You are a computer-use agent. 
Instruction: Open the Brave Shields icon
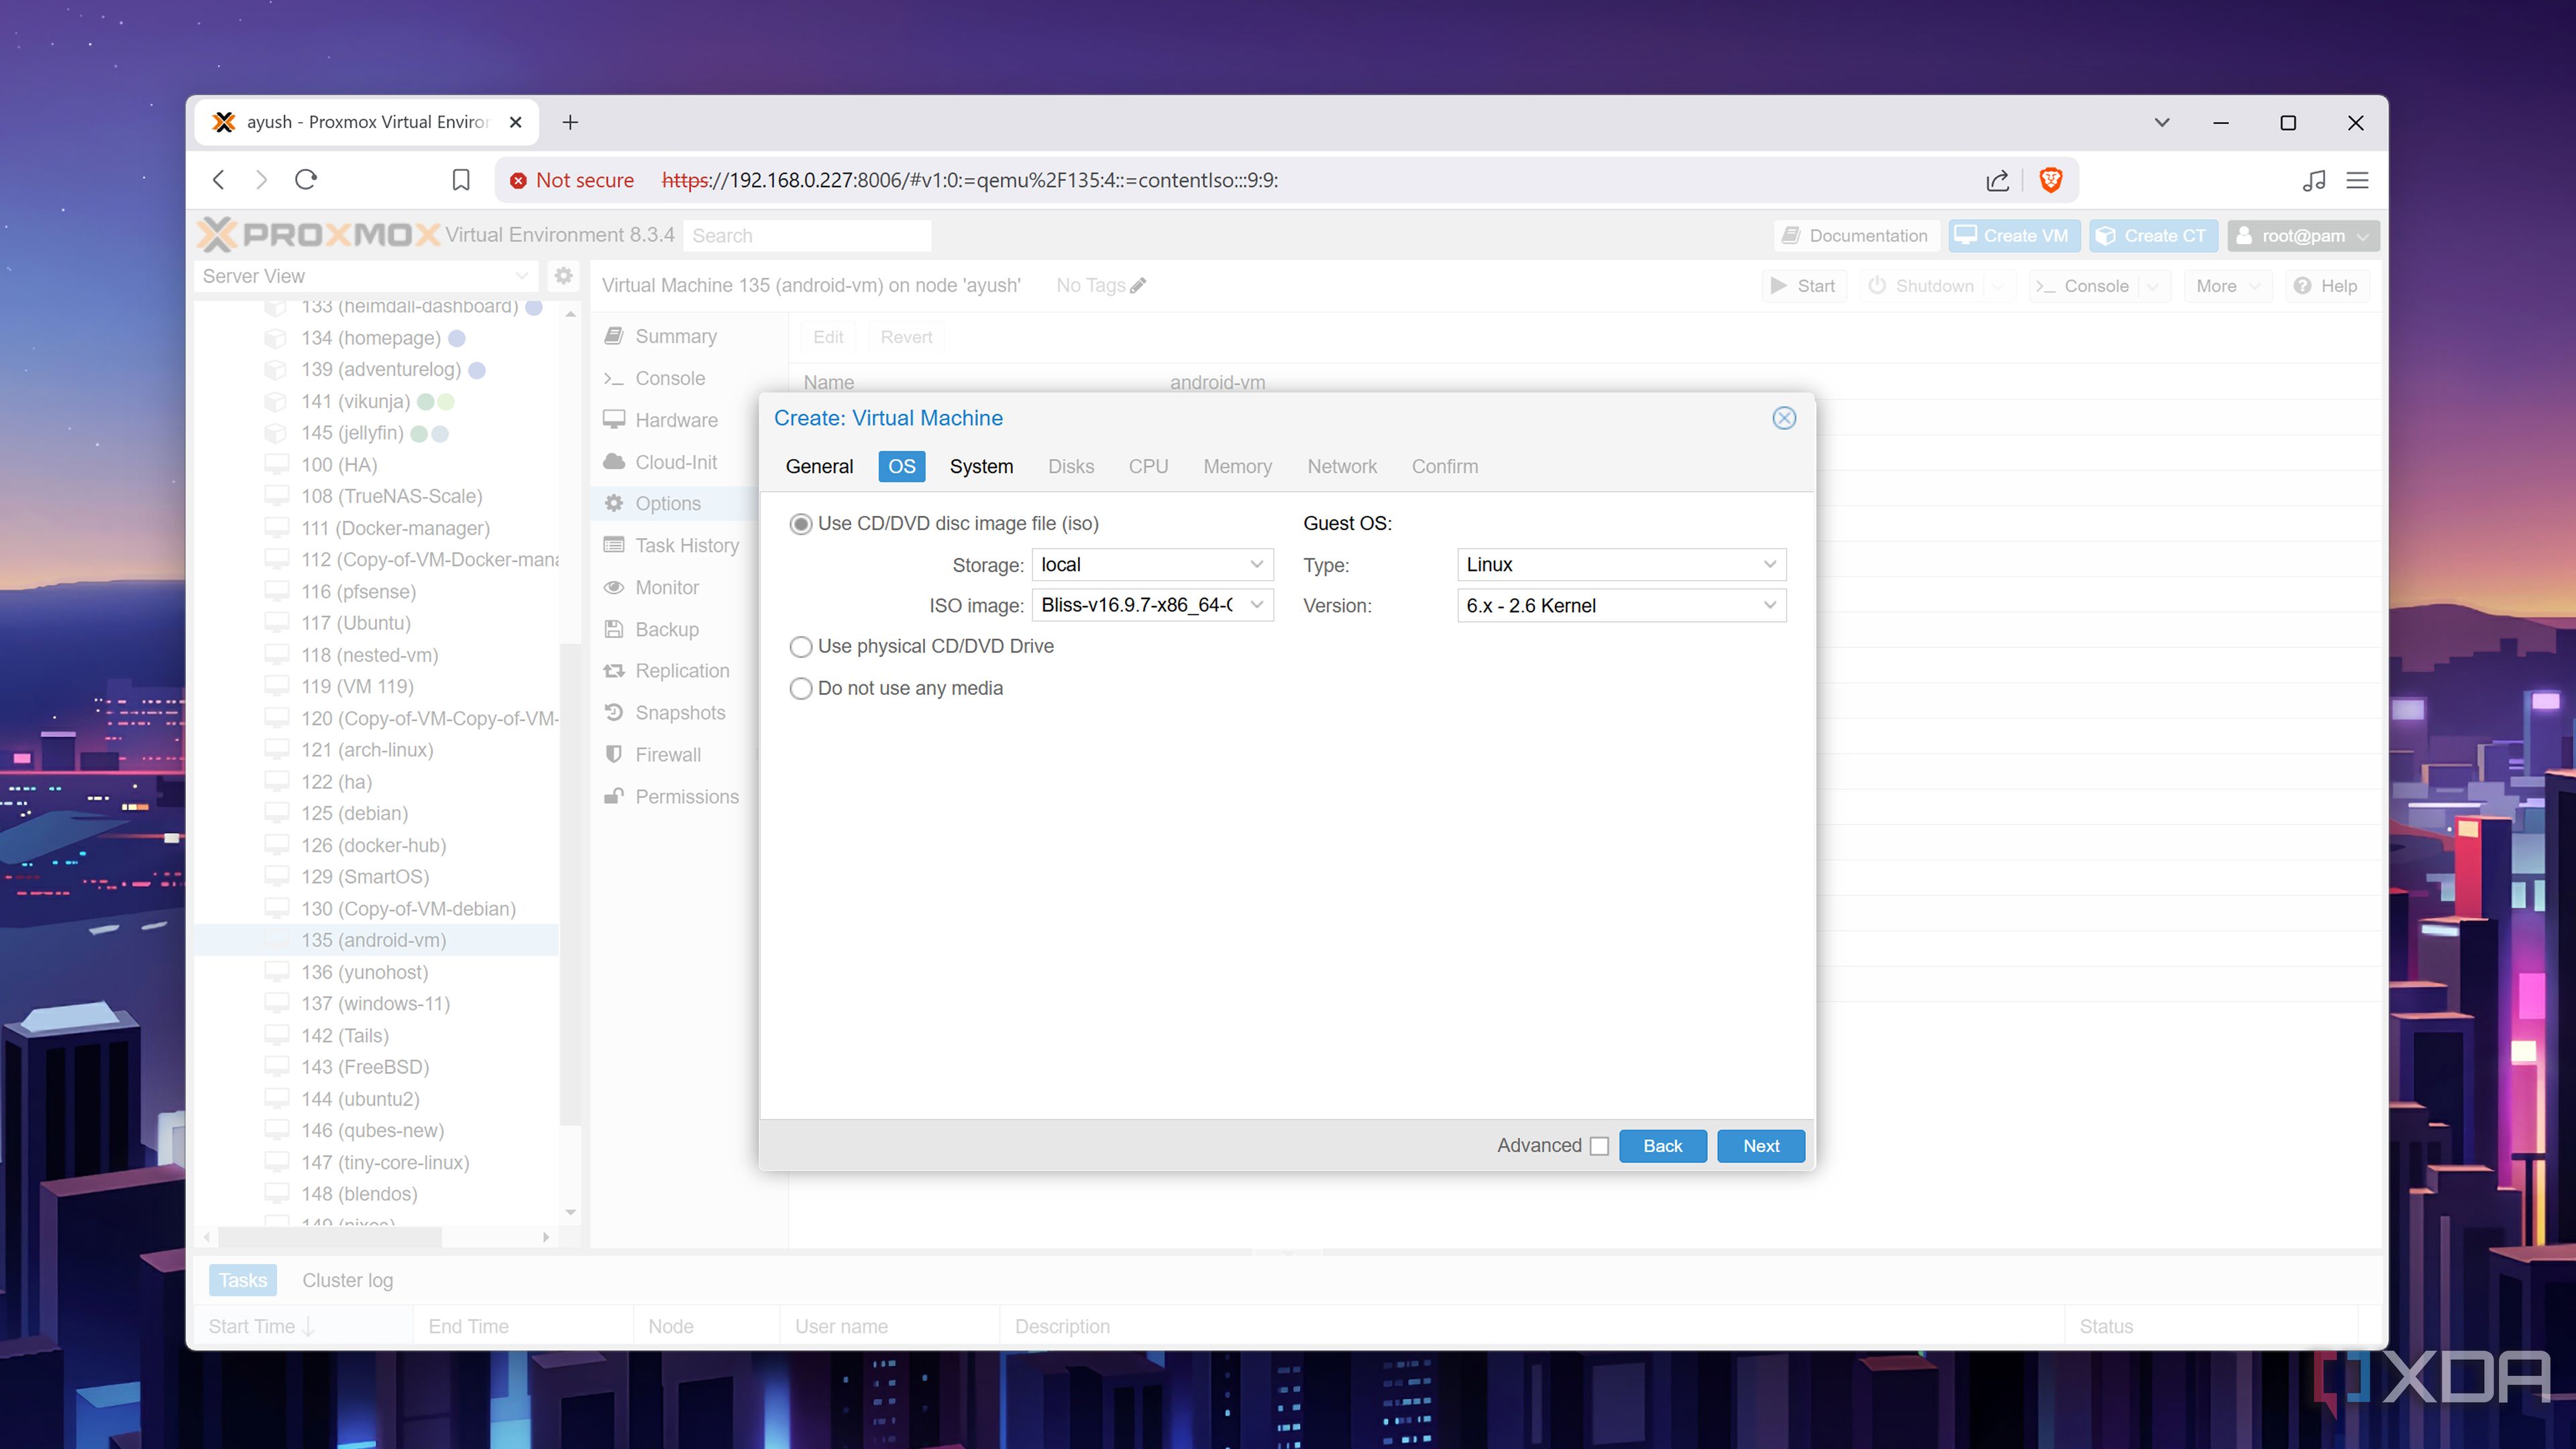pyautogui.click(x=2051, y=180)
